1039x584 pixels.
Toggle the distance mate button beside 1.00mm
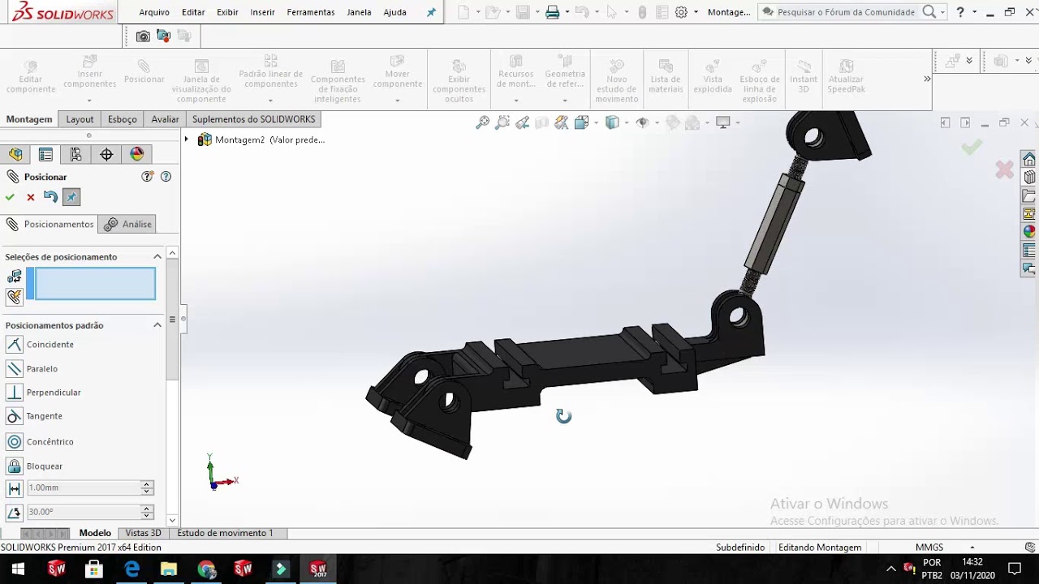point(14,488)
